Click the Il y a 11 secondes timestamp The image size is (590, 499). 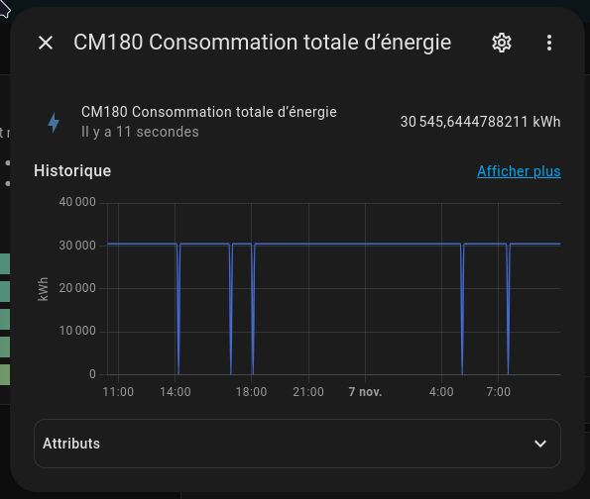pos(140,132)
